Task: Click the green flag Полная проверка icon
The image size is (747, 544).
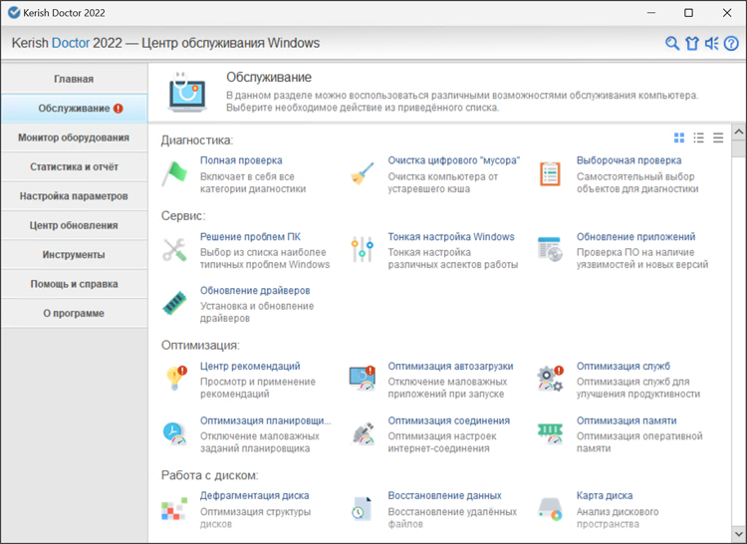Action: pyautogui.click(x=174, y=172)
